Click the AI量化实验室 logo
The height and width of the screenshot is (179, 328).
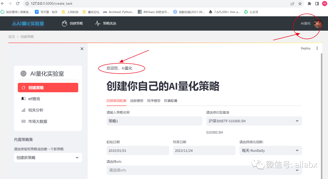pyautogui.click(x=28, y=23)
